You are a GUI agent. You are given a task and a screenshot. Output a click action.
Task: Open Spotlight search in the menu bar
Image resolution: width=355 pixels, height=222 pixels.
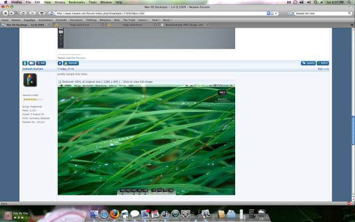349,2
